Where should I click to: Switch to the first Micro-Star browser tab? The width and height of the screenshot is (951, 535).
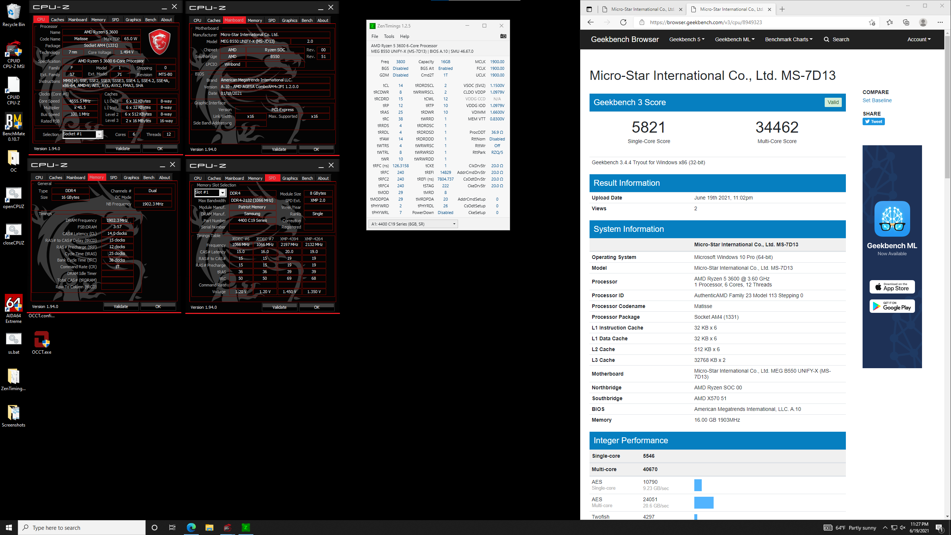coord(642,9)
